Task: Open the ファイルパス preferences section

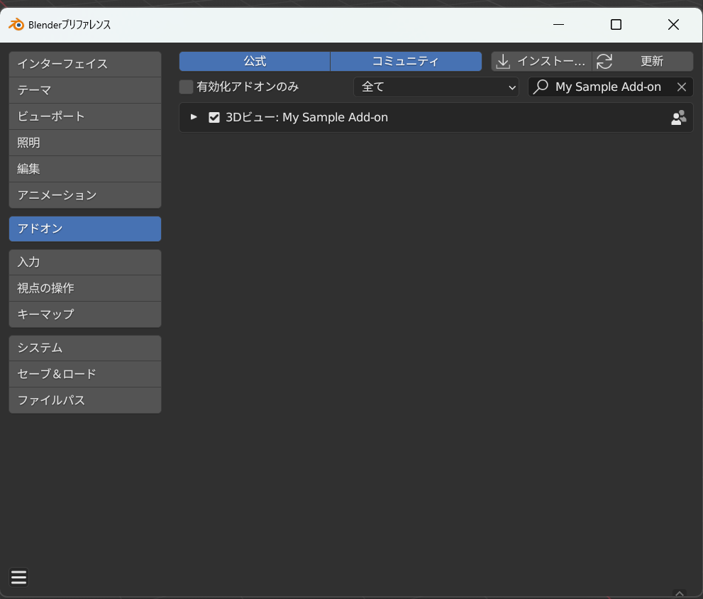Action: [84, 400]
